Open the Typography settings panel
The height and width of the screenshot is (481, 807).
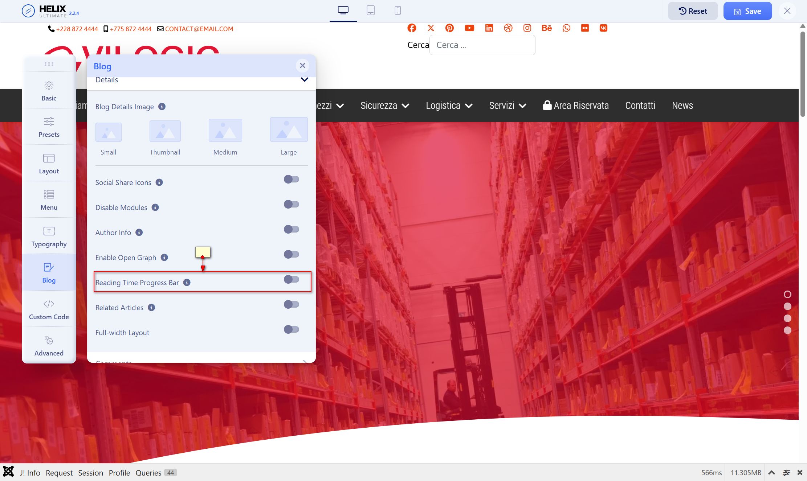[x=49, y=237]
